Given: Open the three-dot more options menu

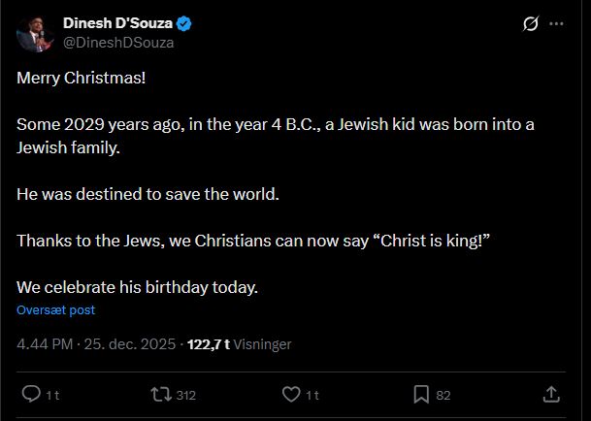Looking at the screenshot, I should 556,23.
